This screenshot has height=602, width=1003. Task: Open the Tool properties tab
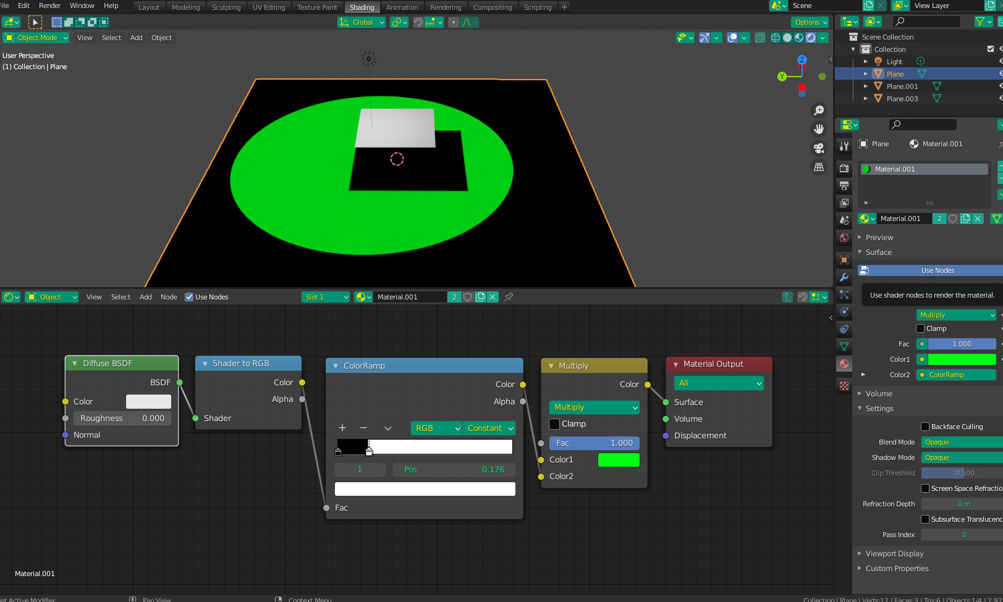click(844, 146)
